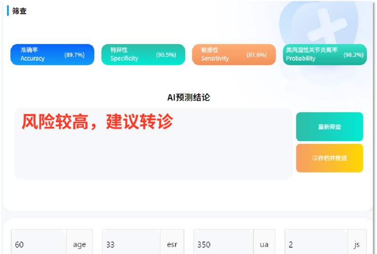Screen dimensions: 377x254
Task: Click the ua unit label
Action: tap(264, 244)
